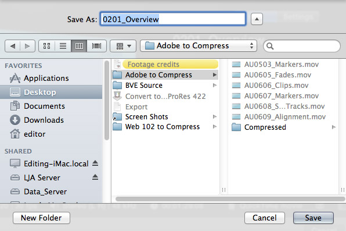Screen dimensions: 346x231
Task: Select Web 102 to Compress folder
Action: [165, 127]
